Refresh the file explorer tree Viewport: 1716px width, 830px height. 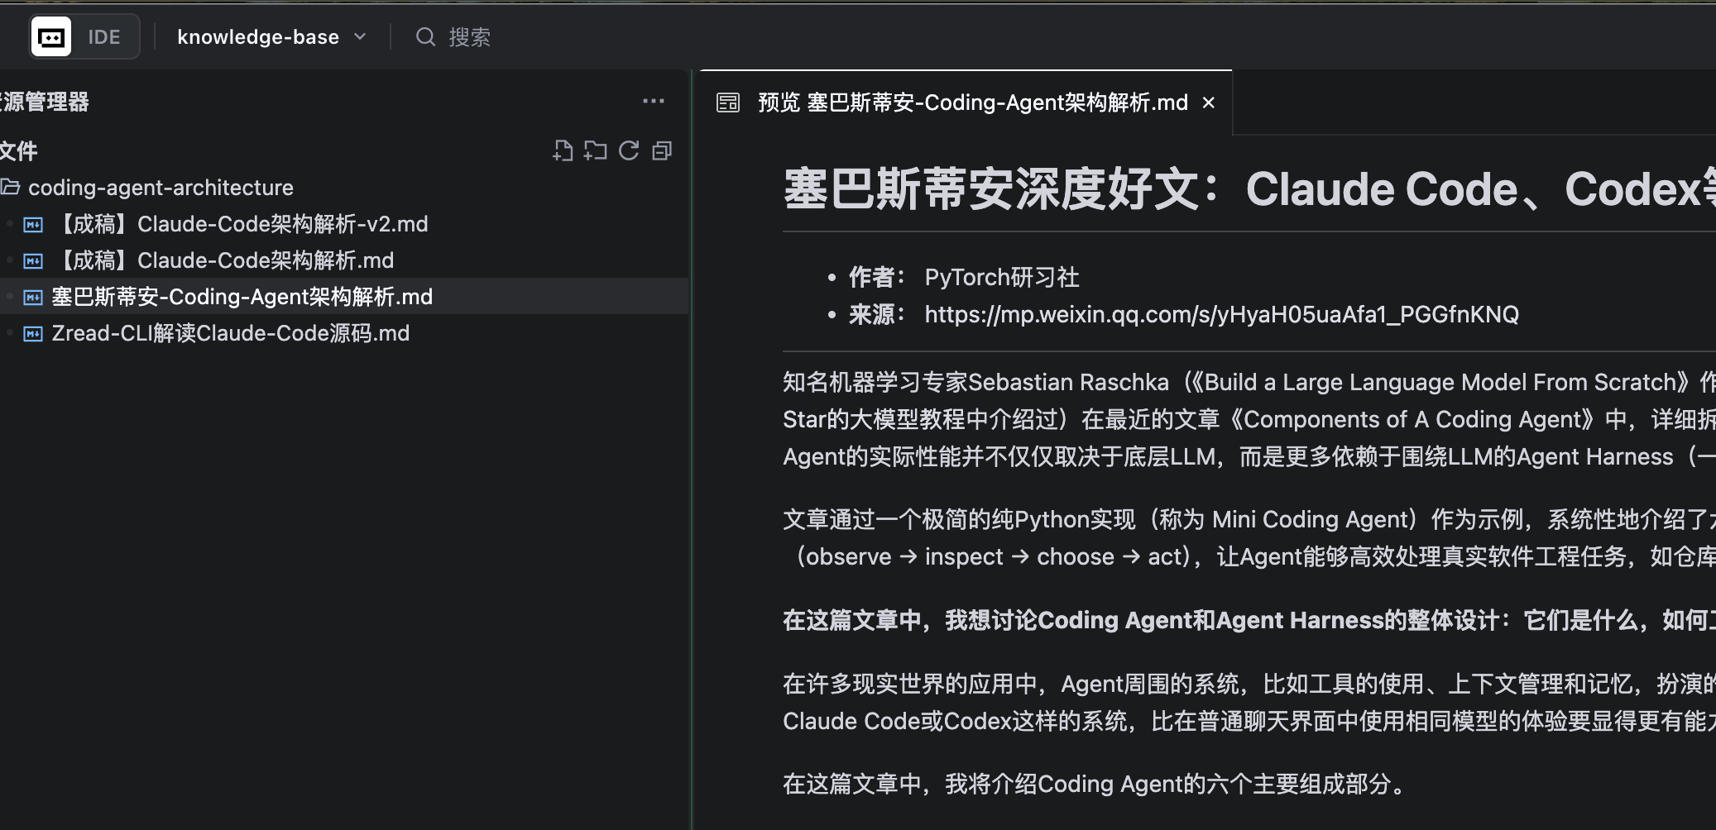click(x=629, y=150)
